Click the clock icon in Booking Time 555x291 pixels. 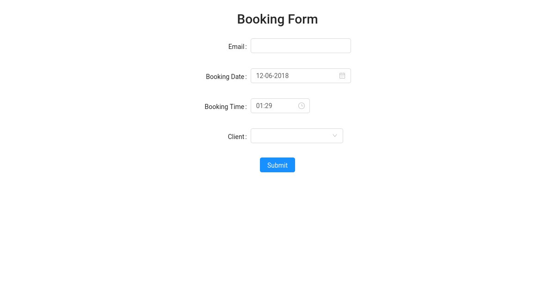[x=302, y=106]
